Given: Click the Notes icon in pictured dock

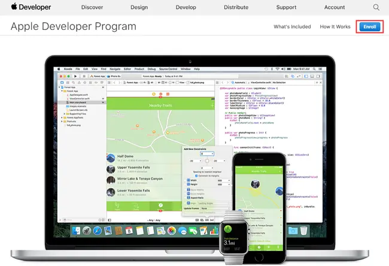Looking at the screenshot, I should pyautogui.click(x=139, y=231).
